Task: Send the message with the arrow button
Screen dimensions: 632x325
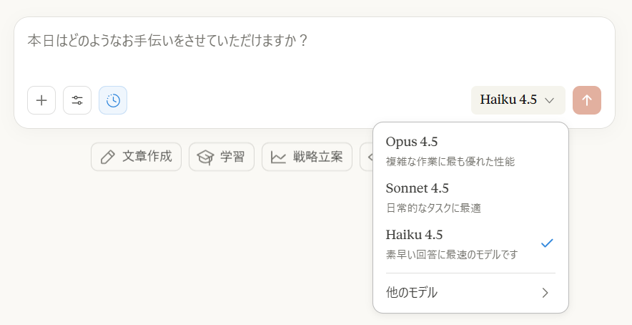Action: [587, 100]
